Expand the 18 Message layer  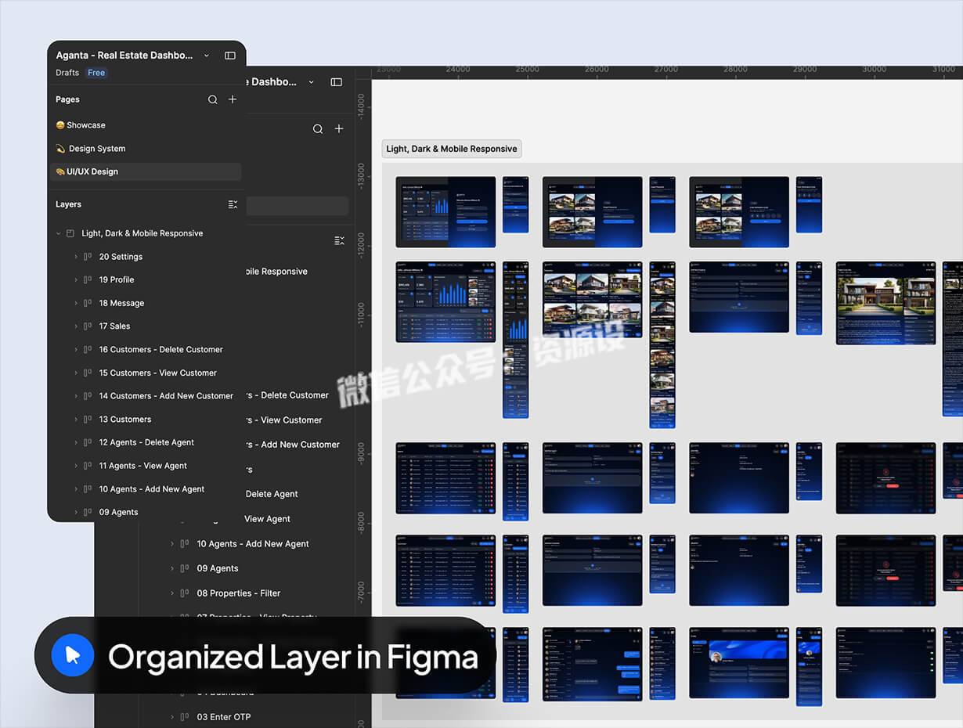(76, 303)
